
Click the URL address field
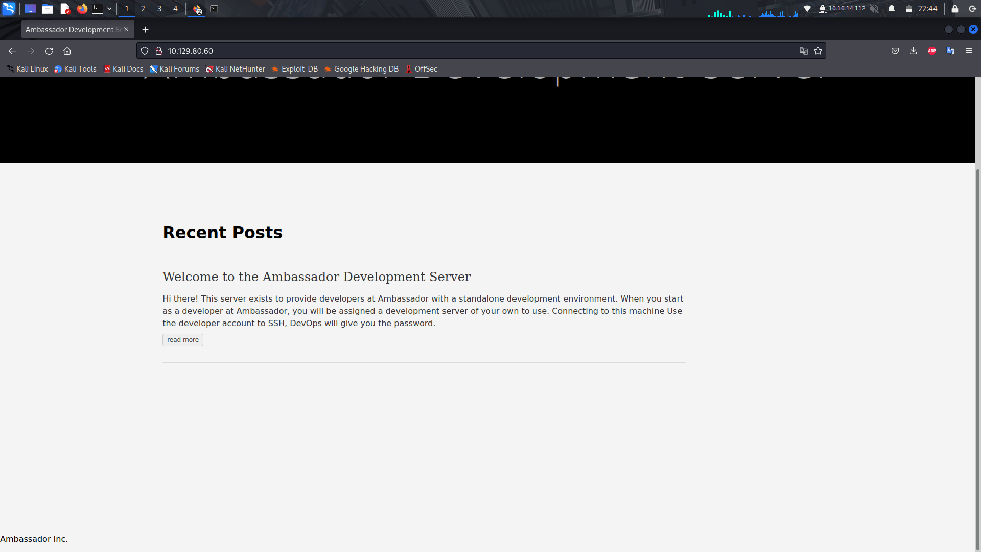pos(460,51)
